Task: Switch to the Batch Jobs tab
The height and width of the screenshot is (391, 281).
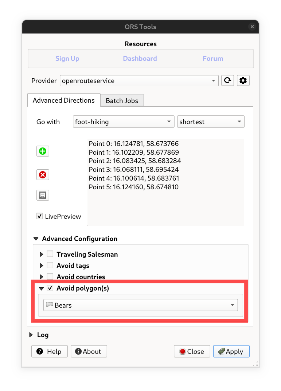Action: coord(122,100)
